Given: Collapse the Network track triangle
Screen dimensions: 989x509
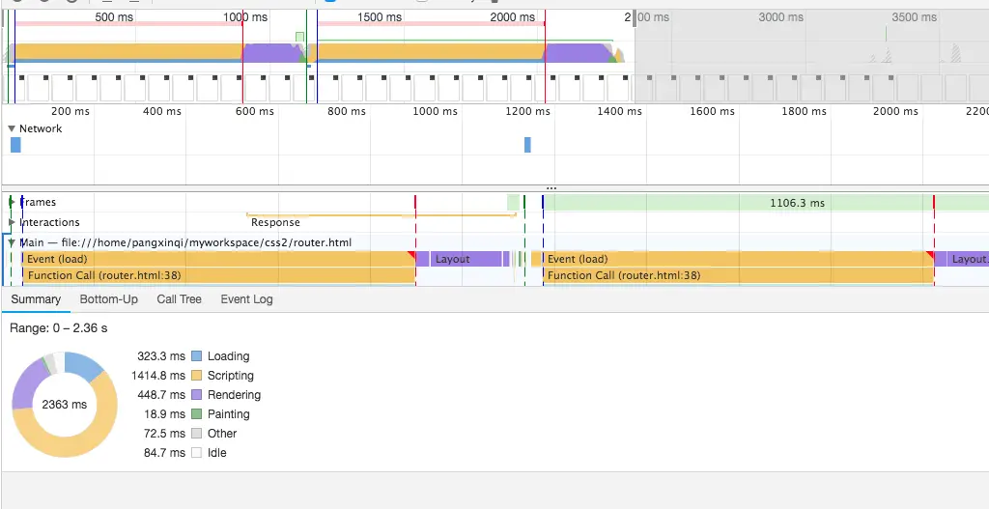Looking at the screenshot, I should pyautogui.click(x=12, y=128).
